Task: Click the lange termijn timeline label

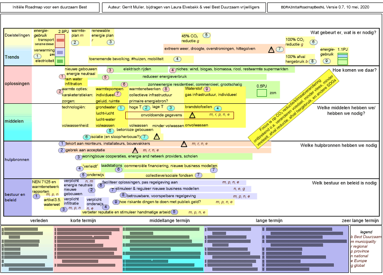Action: 269,220
